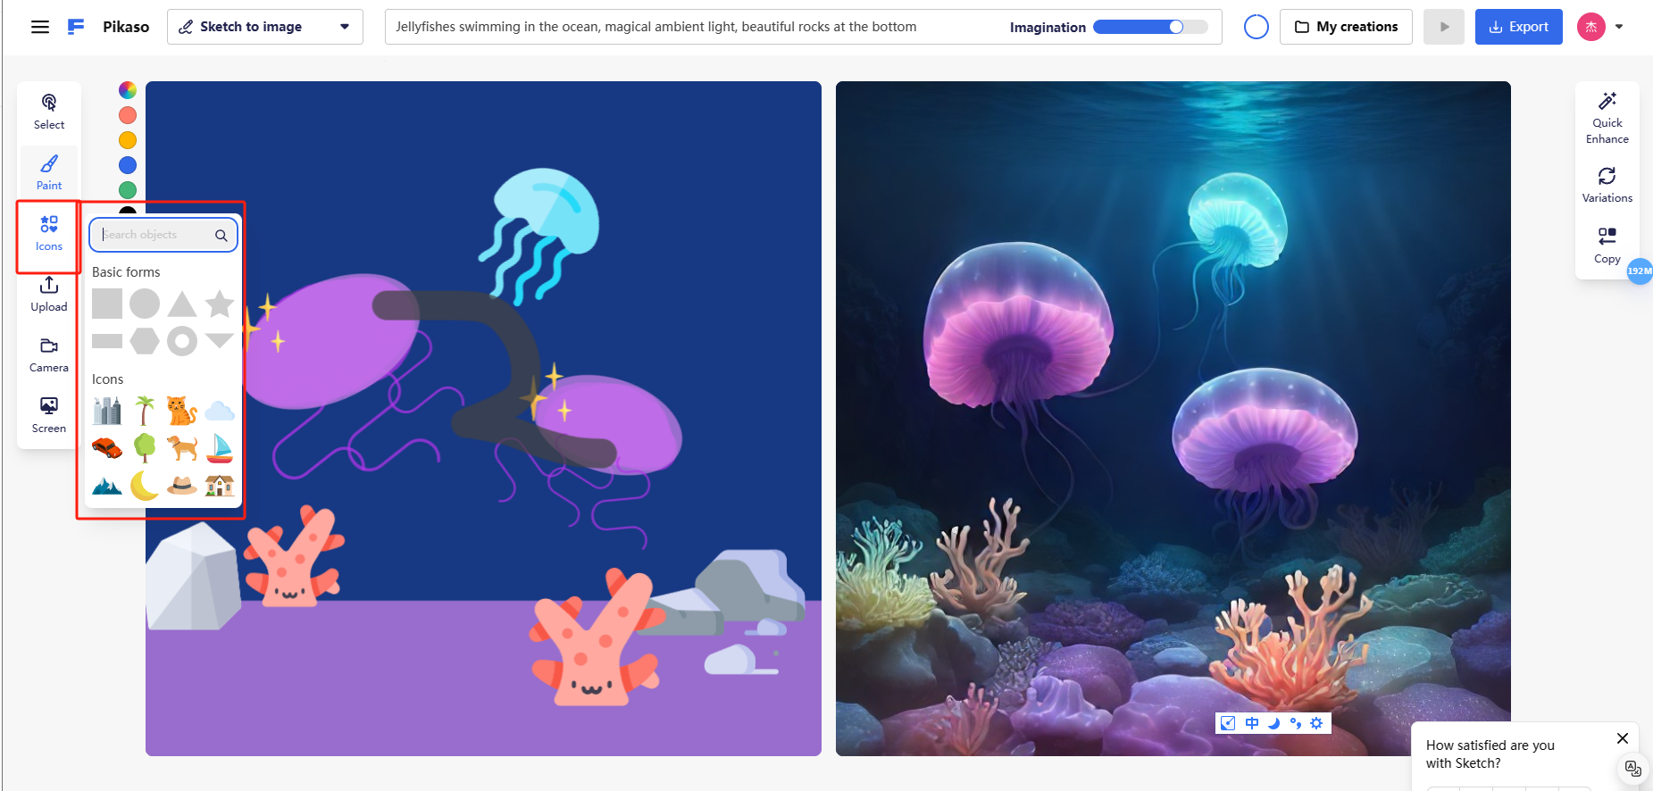Screen dimensions: 1653x791
Task: Click the Quick Enhance wand icon
Action: tap(1607, 101)
